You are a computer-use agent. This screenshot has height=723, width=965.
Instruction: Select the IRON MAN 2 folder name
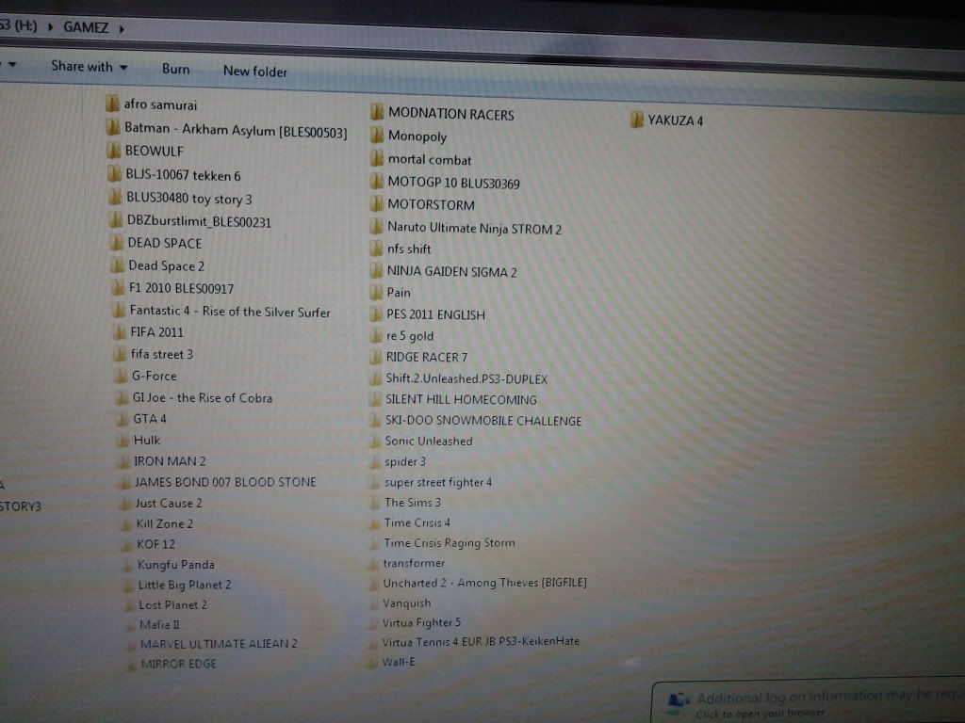pos(170,461)
